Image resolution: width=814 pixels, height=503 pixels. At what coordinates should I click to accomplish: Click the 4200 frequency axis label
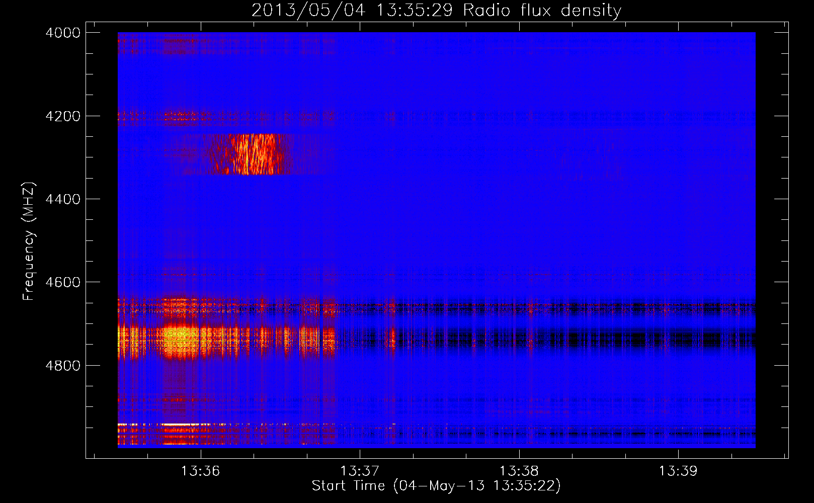63,116
